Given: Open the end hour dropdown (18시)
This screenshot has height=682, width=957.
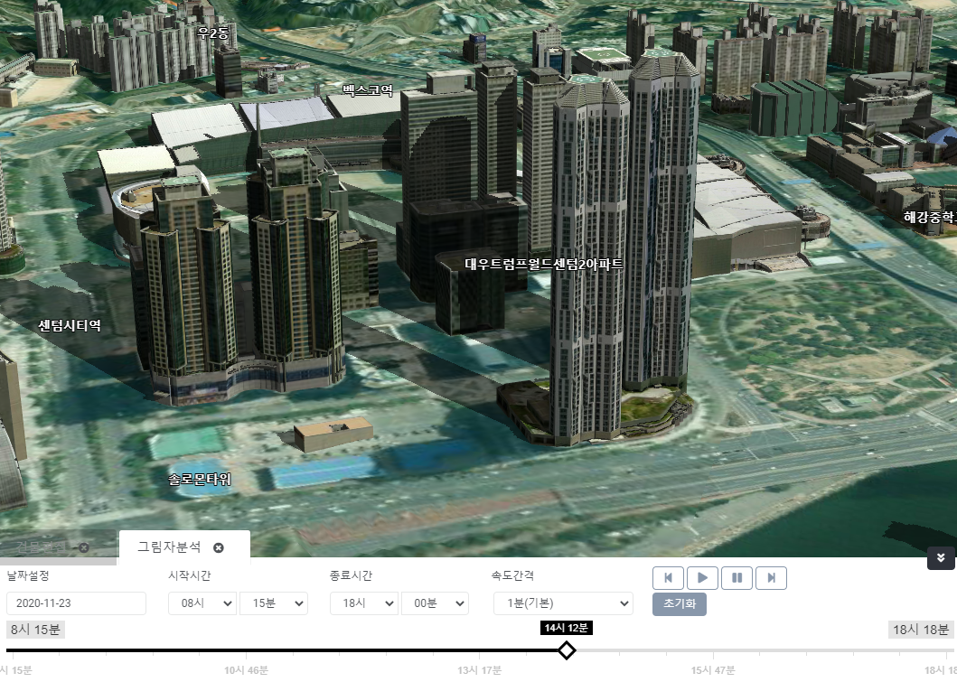Looking at the screenshot, I should pyautogui.click(x=363, y=603).
